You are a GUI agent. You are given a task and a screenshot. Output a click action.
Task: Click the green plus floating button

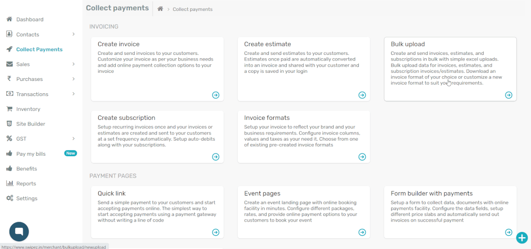coord(522,238)
